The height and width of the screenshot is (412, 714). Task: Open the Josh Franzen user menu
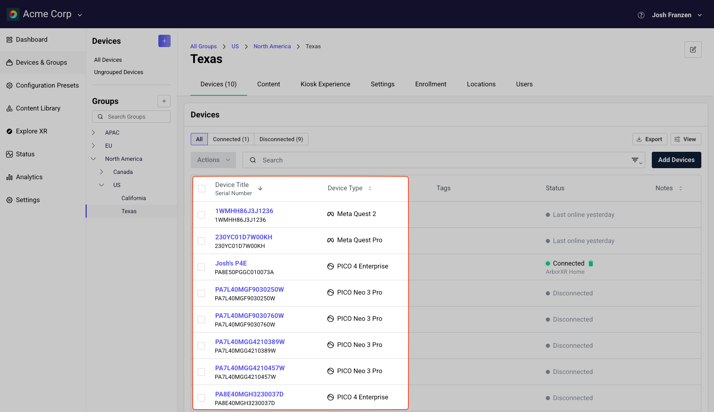(x=677, y=15)
